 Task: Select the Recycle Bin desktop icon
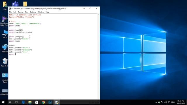point(5,62)
